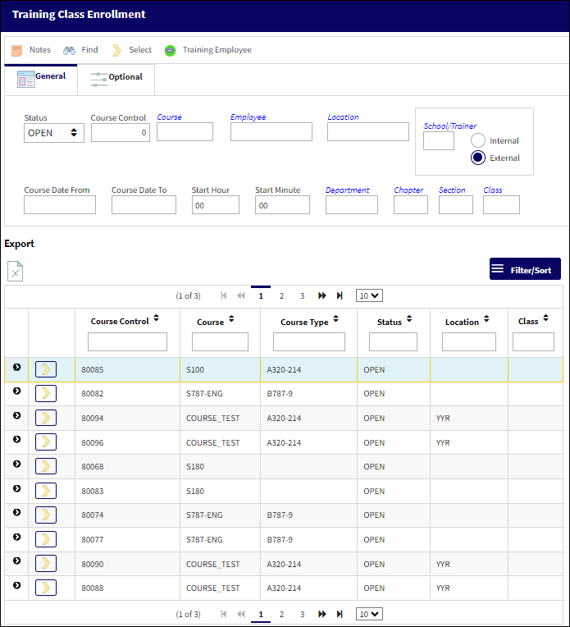
Task: Click the Course Date From field
Action: point(60,204)
